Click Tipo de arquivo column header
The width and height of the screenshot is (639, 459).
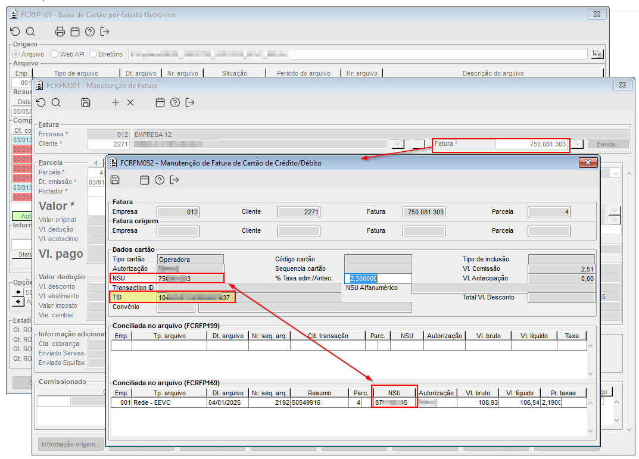pyautogui.click(x=76, y=73)
